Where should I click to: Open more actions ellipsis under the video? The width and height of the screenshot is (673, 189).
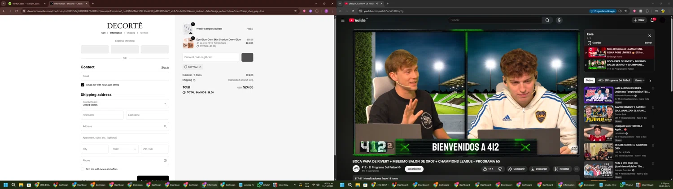point(577,169)
